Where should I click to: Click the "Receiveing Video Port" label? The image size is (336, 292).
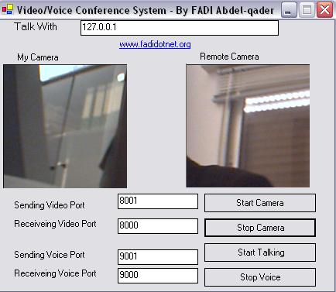pos(55,224)
